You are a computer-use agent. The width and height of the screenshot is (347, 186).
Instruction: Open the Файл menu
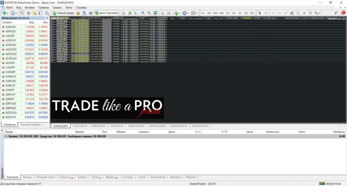tap(9, 8)
